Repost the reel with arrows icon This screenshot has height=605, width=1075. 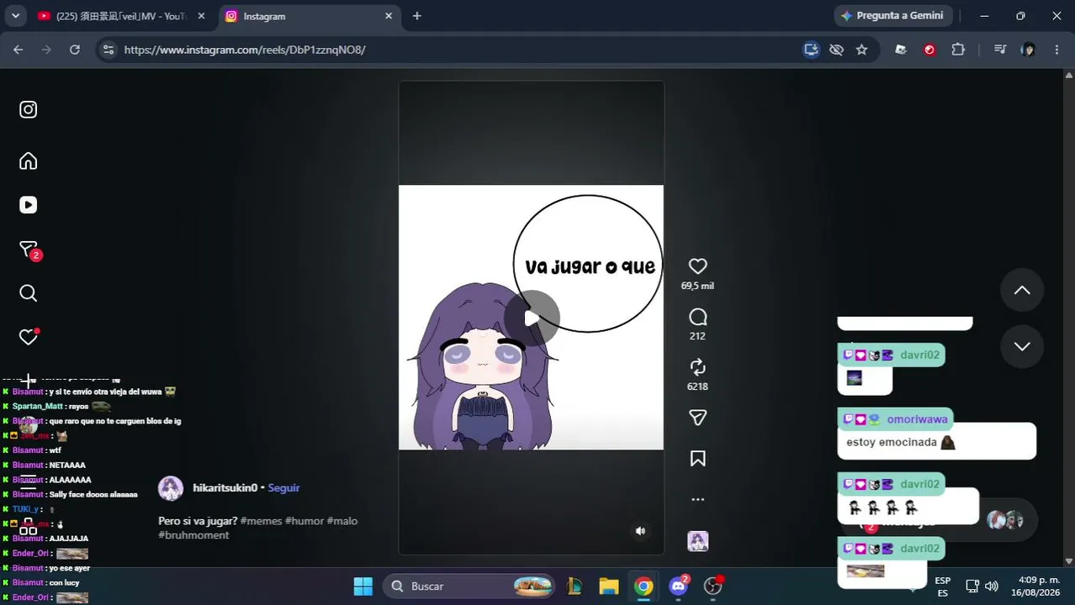click(697, 367)
